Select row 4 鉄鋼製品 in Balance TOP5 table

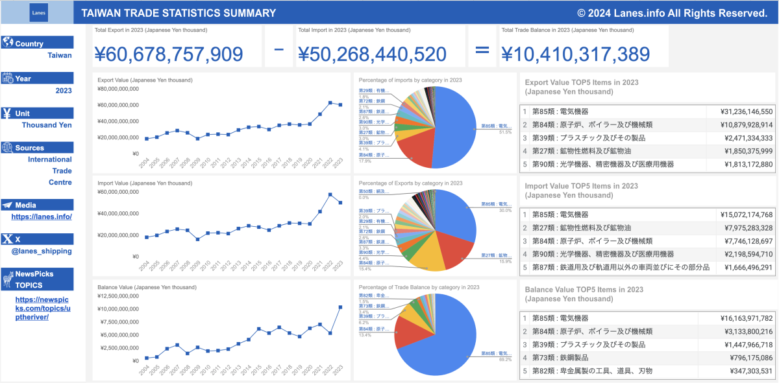(x=648, y=357)
